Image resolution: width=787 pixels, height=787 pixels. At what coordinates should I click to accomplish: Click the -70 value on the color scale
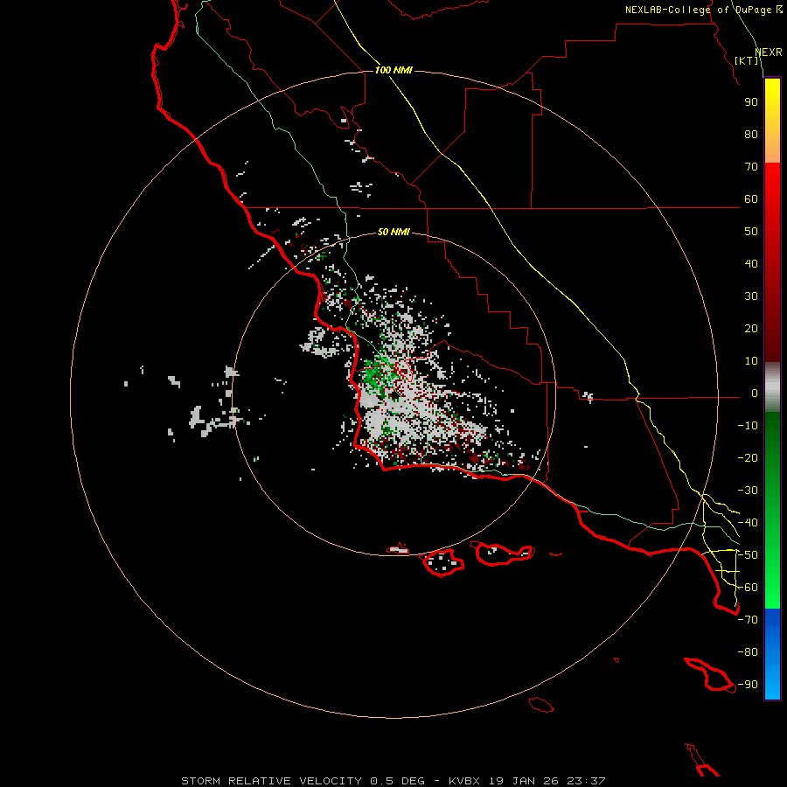coord(748,620)
